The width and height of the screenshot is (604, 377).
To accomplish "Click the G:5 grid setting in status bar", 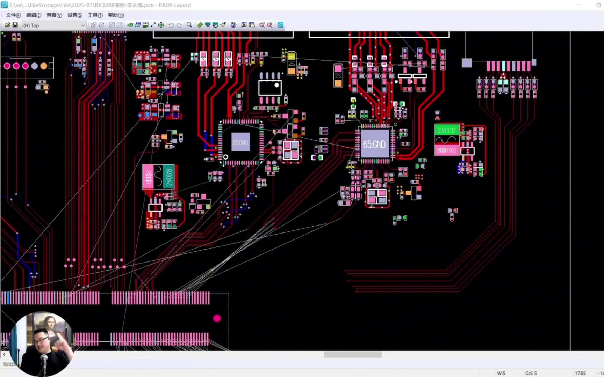I will tap(531, 373).
